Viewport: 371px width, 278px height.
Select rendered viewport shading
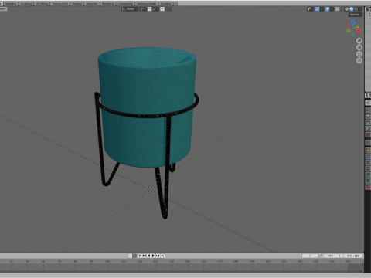tap(356, 9)
